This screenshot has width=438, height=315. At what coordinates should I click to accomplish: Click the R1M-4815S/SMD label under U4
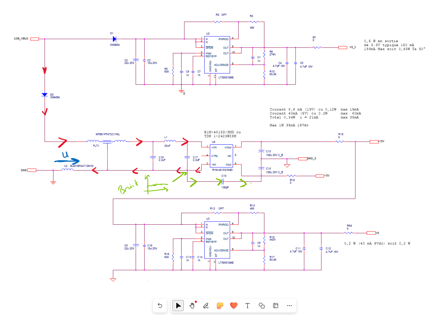tap(222, 169)
